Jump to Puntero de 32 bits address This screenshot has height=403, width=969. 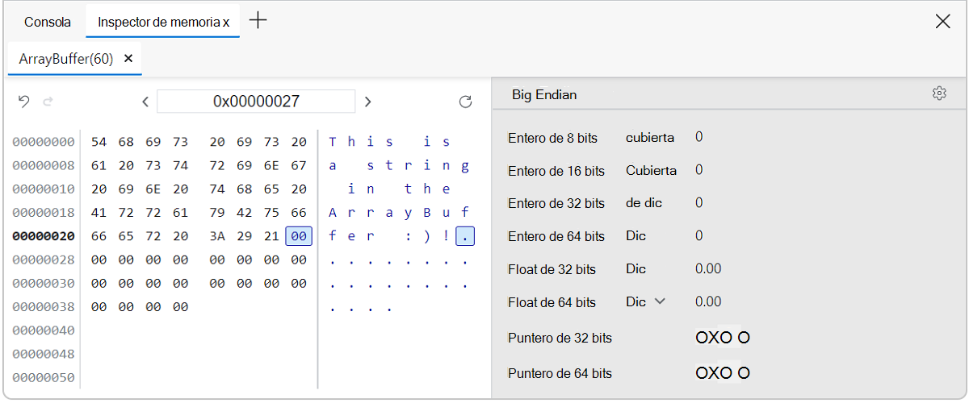[723, 338]
